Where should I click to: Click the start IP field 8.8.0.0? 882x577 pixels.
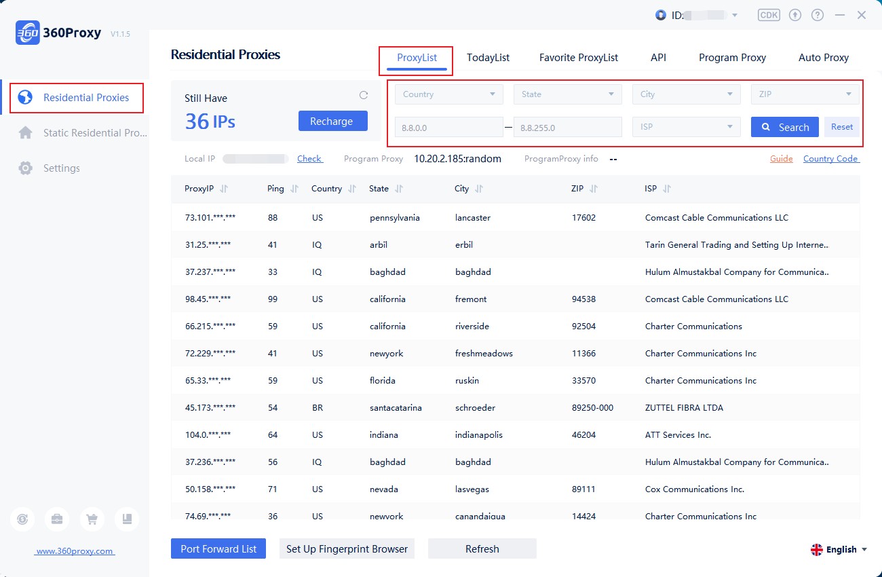pos(449,127)
